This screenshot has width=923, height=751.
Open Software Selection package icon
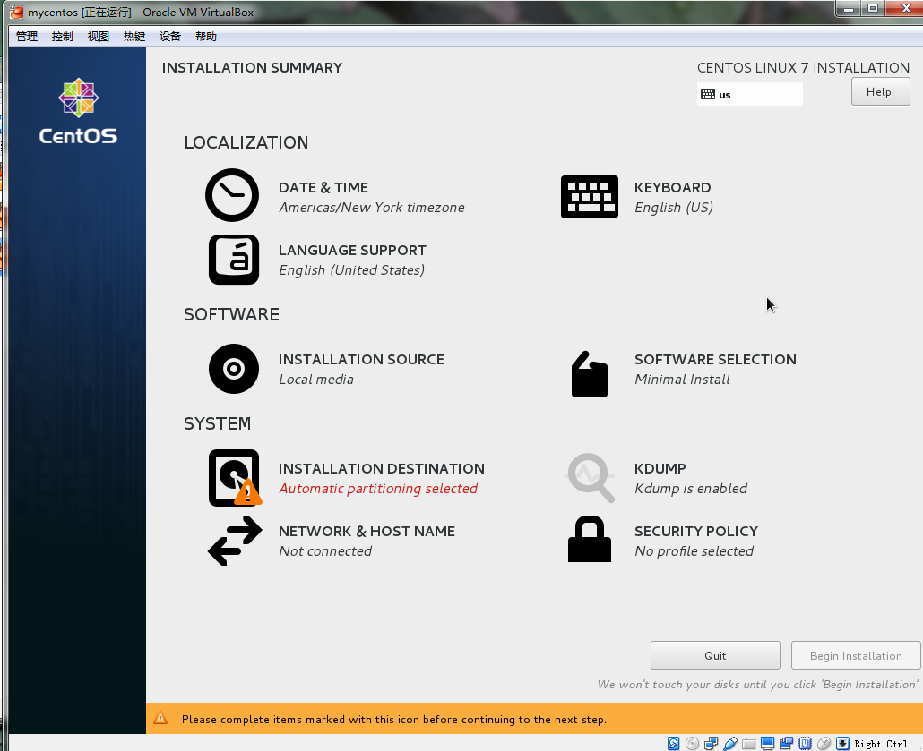click(x=590, y=374)
